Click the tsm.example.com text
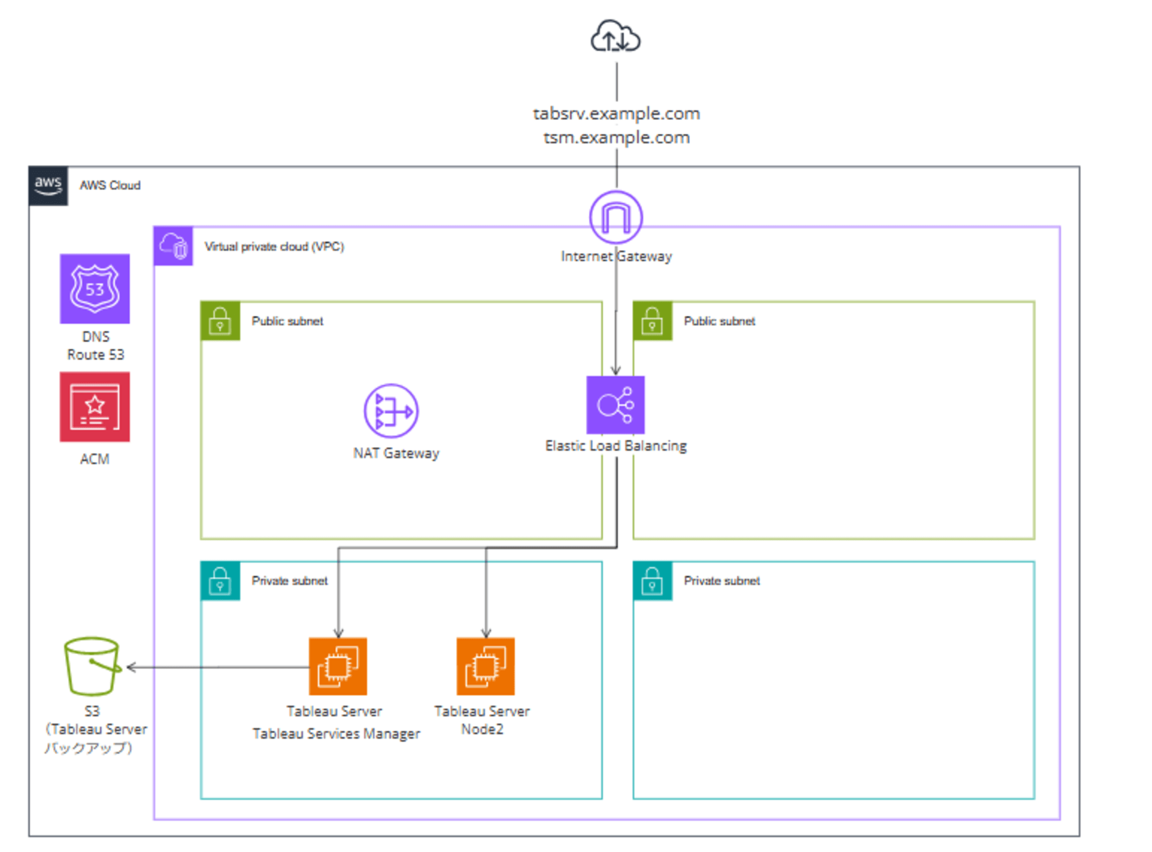The image size is (1152, 852). (x=616, y=138)
